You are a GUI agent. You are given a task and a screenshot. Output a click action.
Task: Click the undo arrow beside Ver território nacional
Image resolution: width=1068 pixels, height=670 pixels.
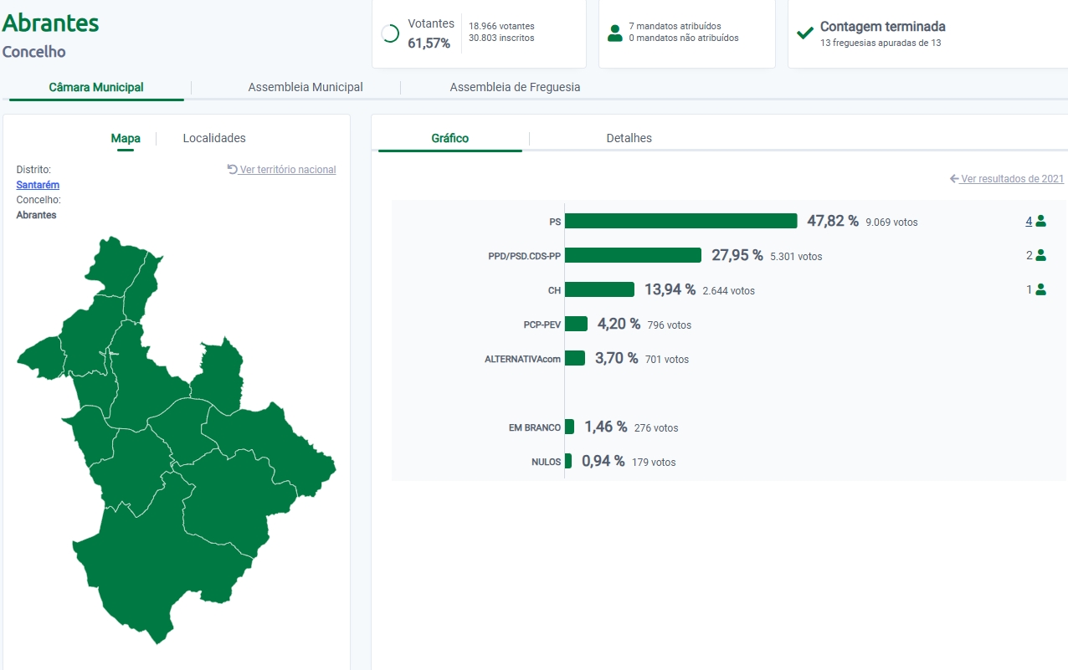point(233,169)
